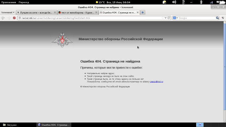Click the blue workspace switcher cell
Image resolution: width=226 pixels, height=127 pixels.
[x=200, y=125]
